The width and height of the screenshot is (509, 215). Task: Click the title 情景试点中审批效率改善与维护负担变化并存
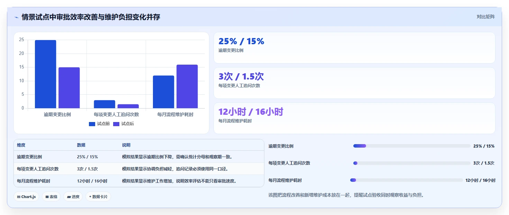coord(91,17)
